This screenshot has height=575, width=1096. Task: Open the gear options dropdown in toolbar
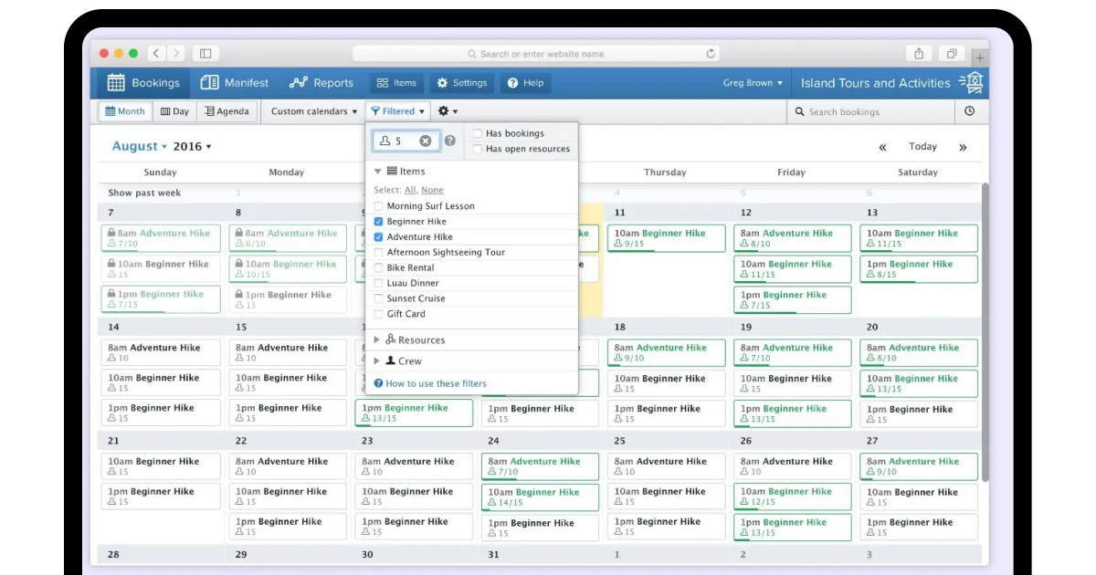pos(447,111)
